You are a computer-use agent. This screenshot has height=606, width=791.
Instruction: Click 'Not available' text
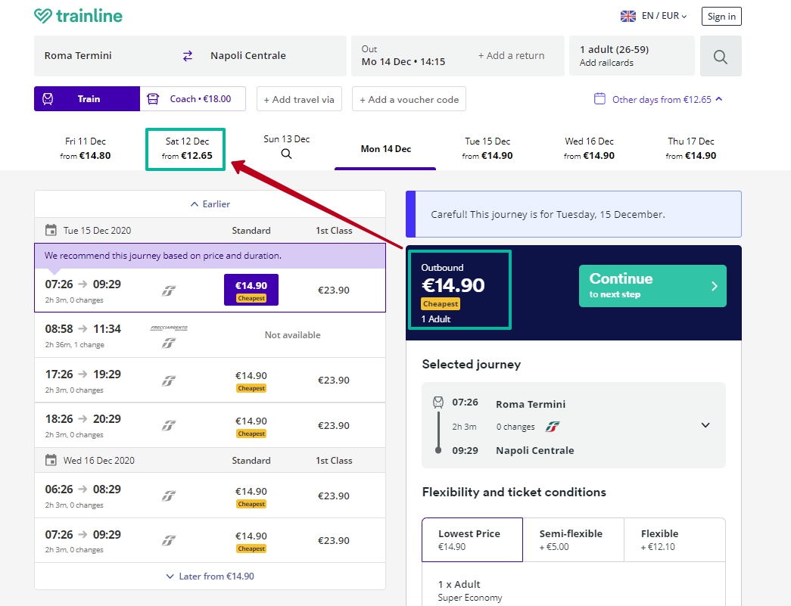coord(293,335)
